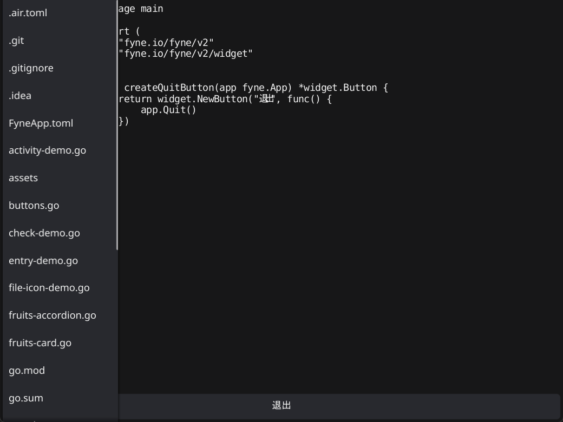
Task: Open entry-demo.go from the sidebar
Action: coord(43,261)
